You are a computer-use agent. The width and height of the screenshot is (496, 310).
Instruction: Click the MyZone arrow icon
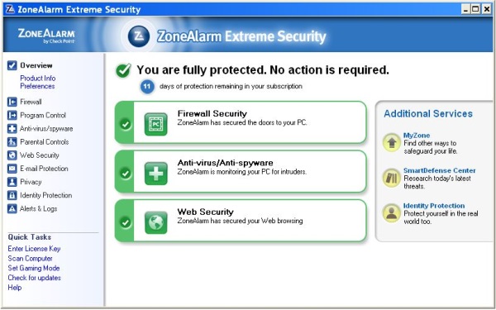[392, 143]
